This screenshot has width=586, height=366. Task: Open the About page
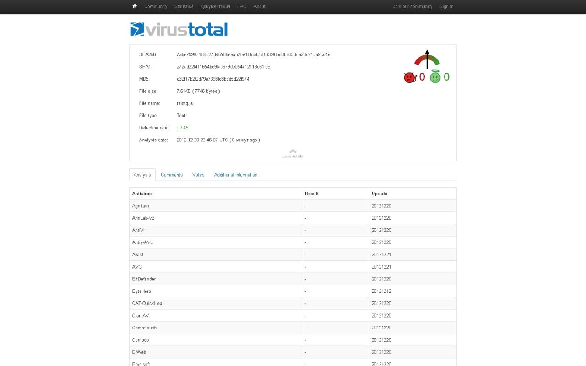pos(259,6)
